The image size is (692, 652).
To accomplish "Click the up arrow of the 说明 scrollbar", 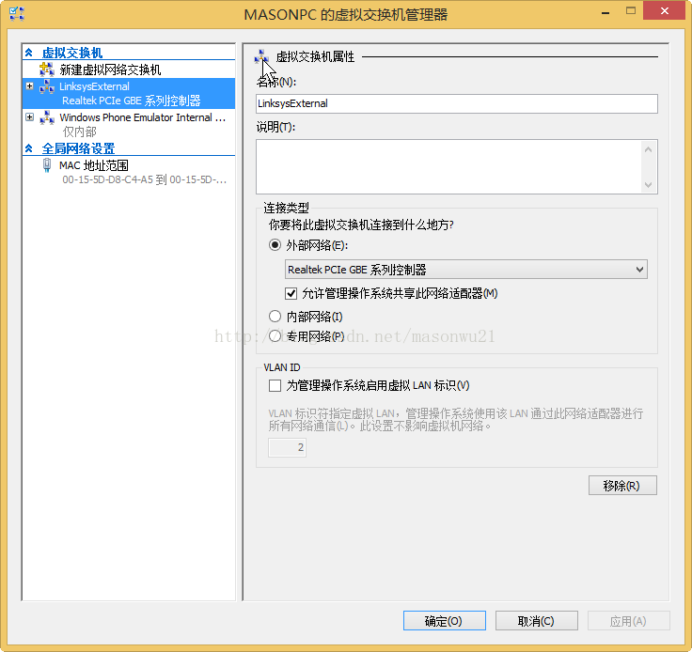I will pos(649,149).
